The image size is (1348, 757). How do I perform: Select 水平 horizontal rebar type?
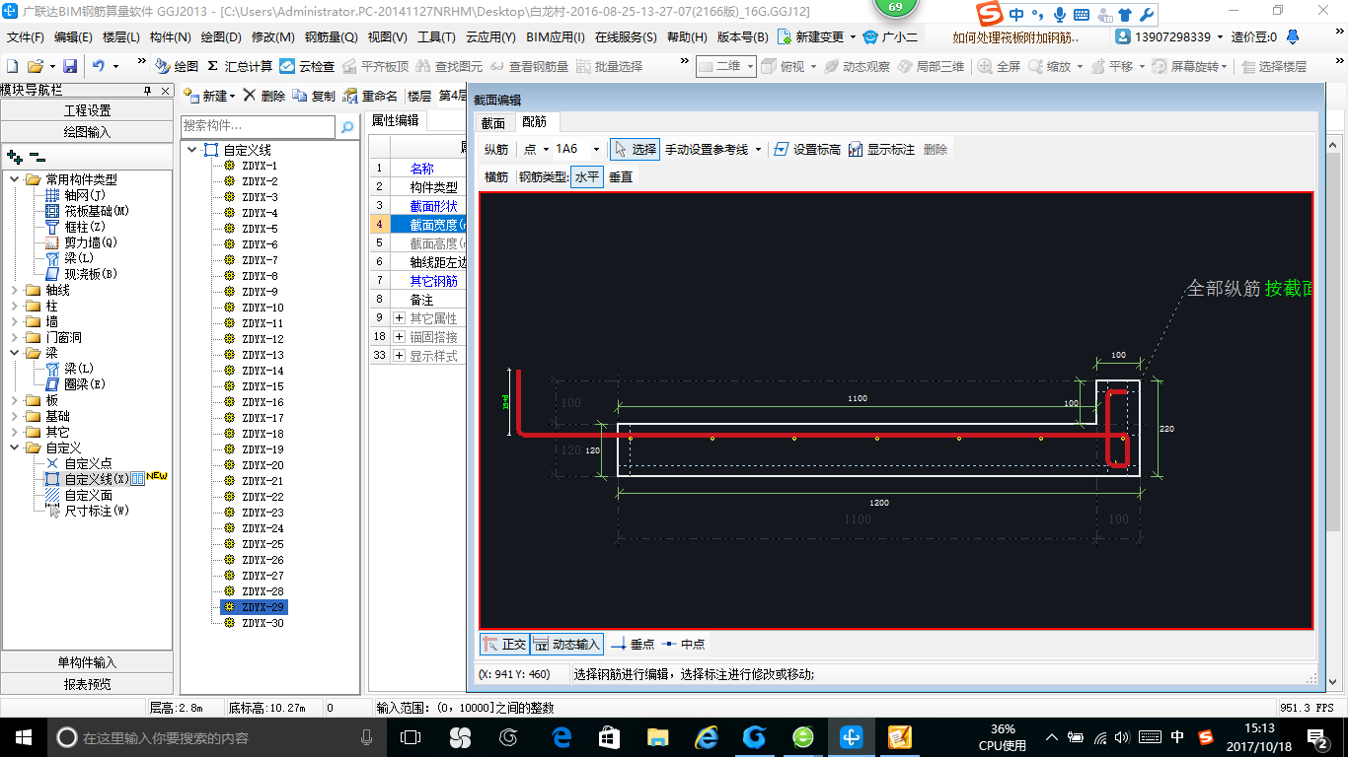587,176
